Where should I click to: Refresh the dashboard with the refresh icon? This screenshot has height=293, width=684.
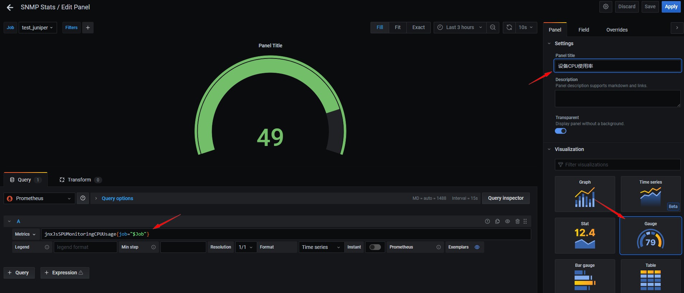click(x=509, y=28)
